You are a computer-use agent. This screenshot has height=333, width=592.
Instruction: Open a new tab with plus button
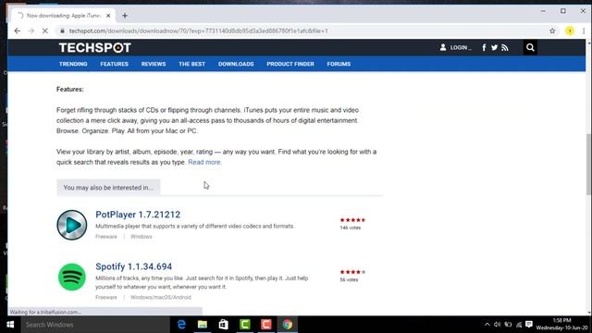125,16
